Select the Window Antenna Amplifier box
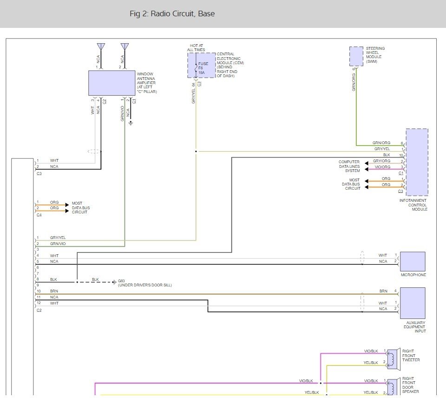This screenshot has width=446, height=398. (111, 83)
